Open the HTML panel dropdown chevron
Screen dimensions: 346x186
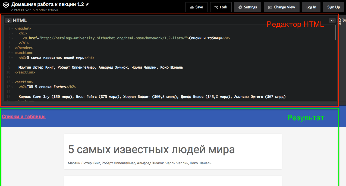pyautogui.click(x=332, y=21)
